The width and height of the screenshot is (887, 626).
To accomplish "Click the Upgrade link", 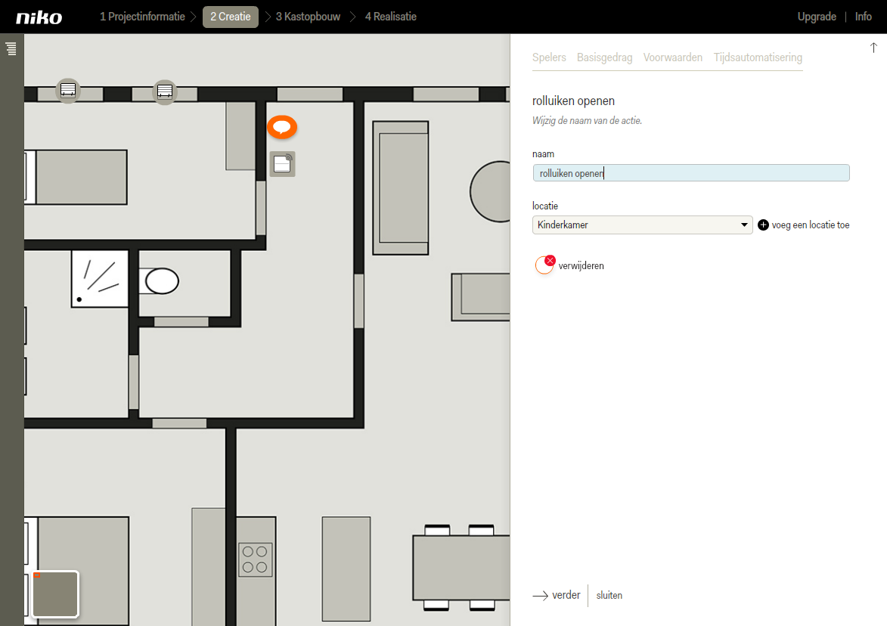I will click(817, 17).
